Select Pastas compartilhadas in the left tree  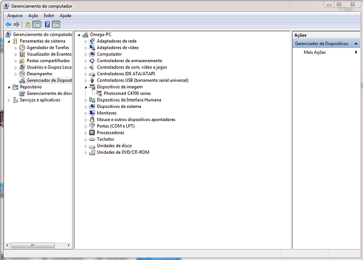48,61
